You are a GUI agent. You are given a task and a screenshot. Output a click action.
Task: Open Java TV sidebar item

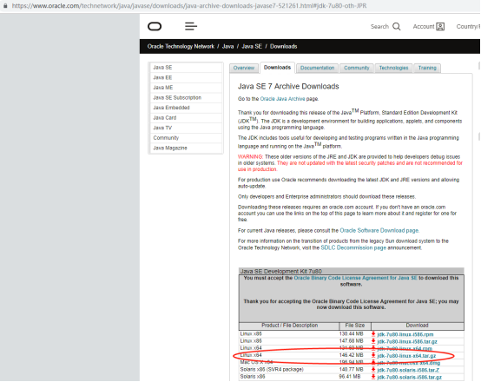point(186,128)
